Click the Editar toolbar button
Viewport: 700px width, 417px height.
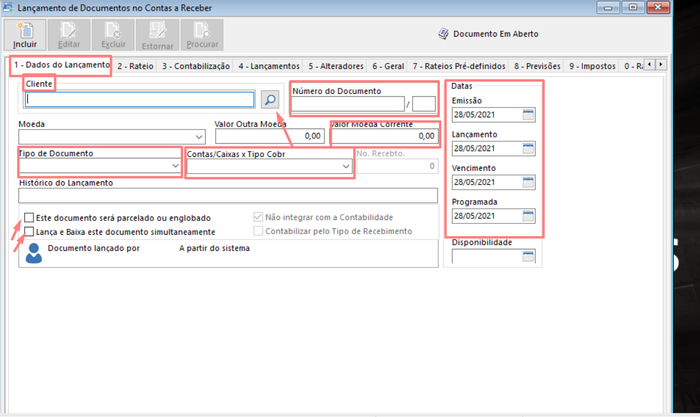click(x=69, y=35)
